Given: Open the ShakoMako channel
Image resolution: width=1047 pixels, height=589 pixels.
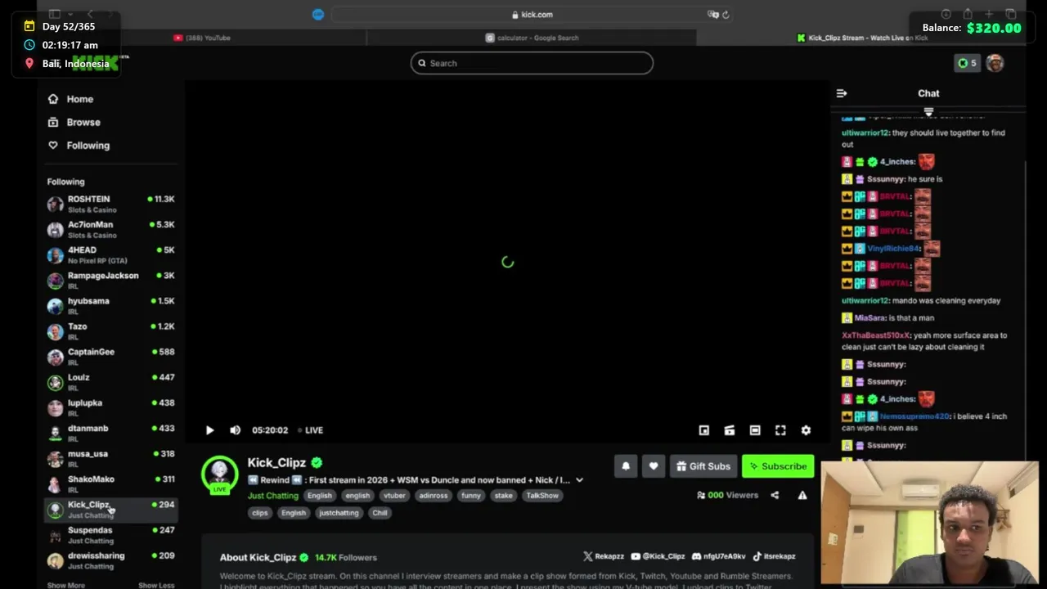Looking at the screenshot, I should (110, 483).
